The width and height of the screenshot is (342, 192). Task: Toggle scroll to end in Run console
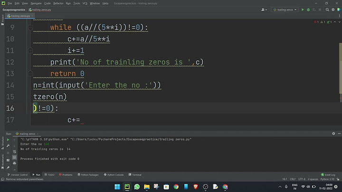[x=14, y=157]
